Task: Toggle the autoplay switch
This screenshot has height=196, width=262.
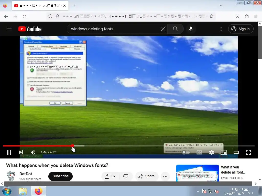Action: [186, 152]
